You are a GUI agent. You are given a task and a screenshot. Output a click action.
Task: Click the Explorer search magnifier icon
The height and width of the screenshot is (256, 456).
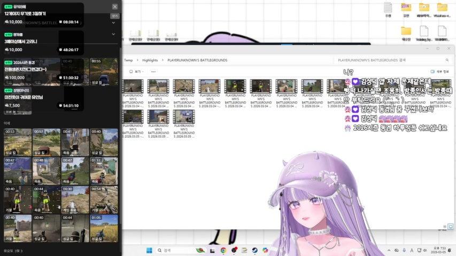coord(447,60)
